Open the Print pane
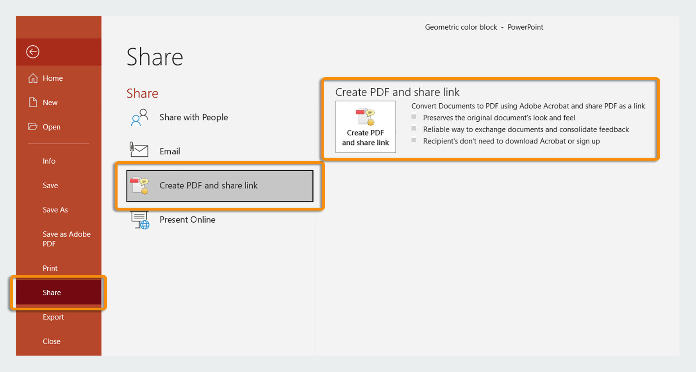The image size is (696, 372). [x=50, y=268]
